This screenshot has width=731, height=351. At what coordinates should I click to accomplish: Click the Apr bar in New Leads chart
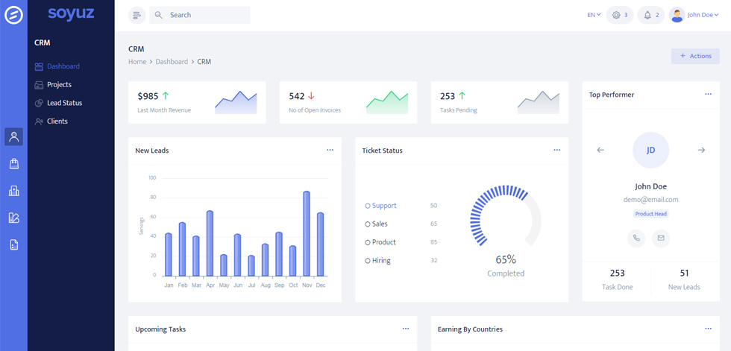tap(210, 244)
